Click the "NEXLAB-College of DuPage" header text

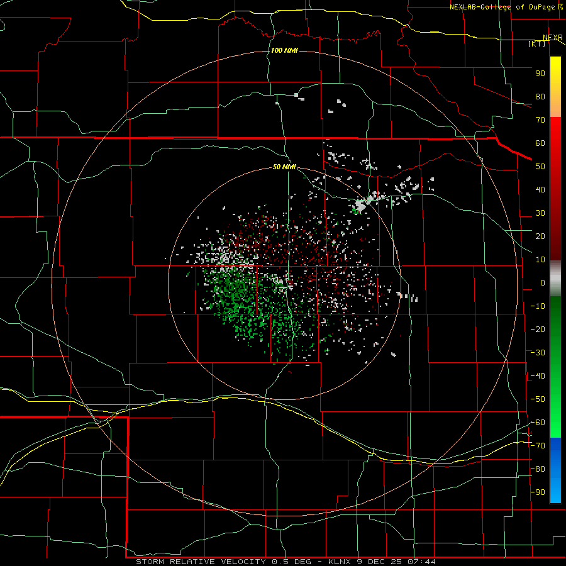[502, 7]
